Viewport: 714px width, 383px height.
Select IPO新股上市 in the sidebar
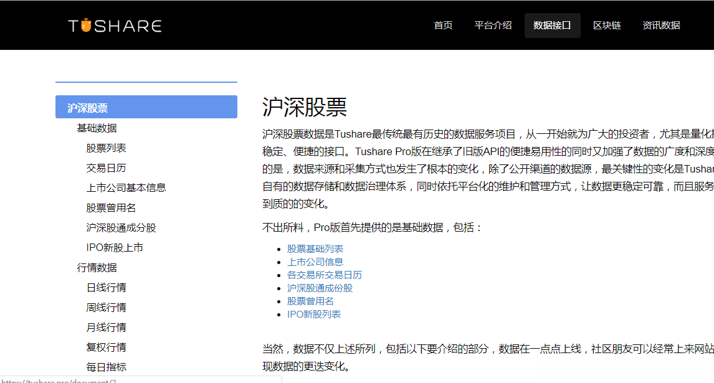(x=115, y=247)
